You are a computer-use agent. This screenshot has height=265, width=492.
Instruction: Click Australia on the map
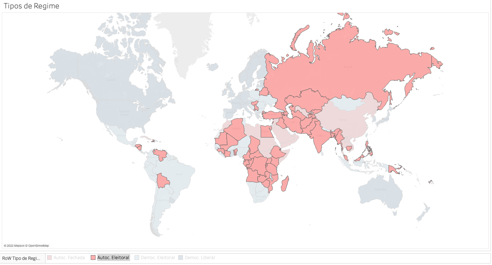point(381,191)
